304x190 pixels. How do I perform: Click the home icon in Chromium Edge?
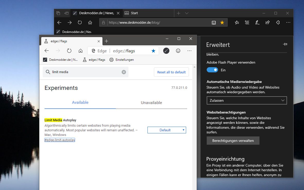(81, 51)
